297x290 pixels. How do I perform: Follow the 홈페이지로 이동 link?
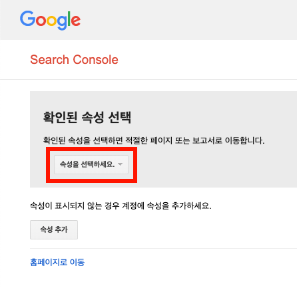point(57,262)
